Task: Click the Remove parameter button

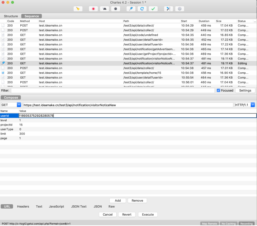Action: tap(137, 201)
